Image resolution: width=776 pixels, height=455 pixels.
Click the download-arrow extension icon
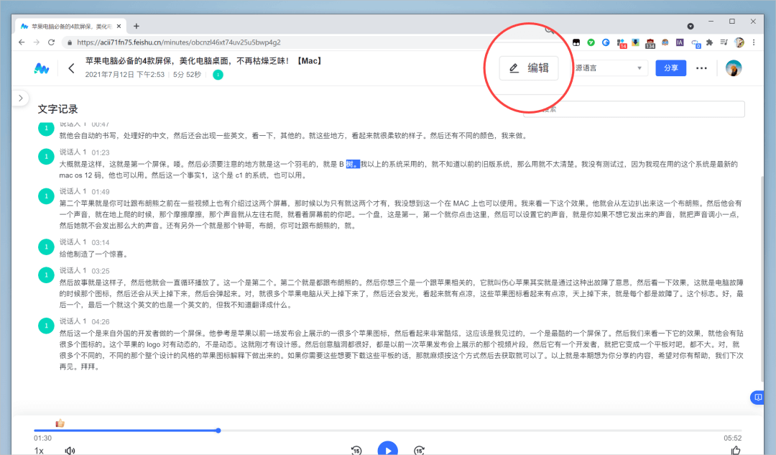pyautogui.click(x=635, y=42)
